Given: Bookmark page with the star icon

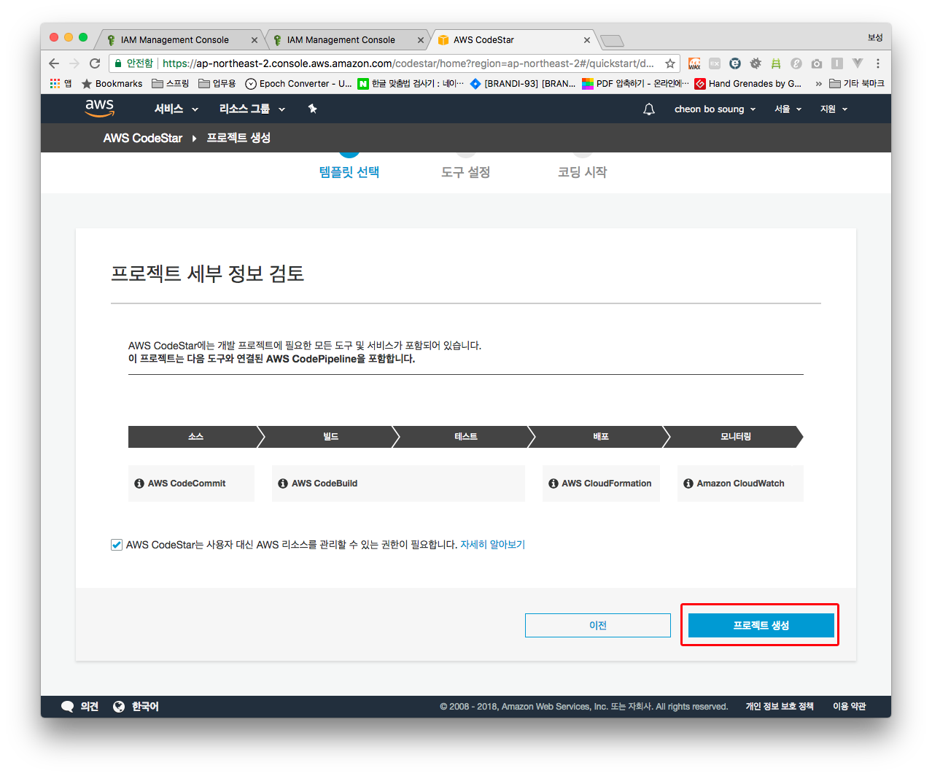Looking at the screenshot, I should [x=669, y=63].
